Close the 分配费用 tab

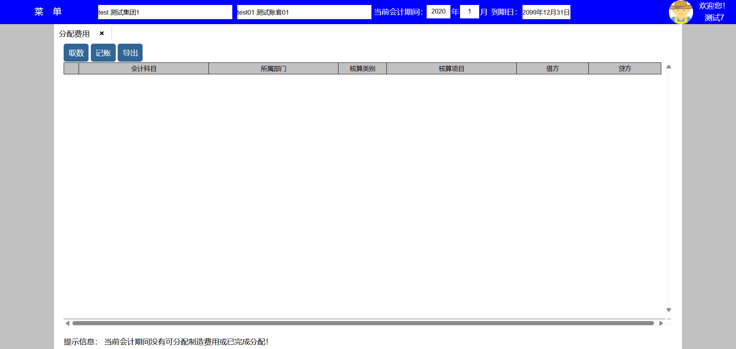click(102, 33)
